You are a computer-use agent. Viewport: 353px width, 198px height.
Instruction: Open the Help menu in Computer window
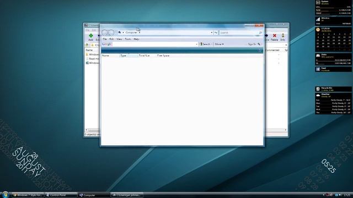tap(136, 39)
